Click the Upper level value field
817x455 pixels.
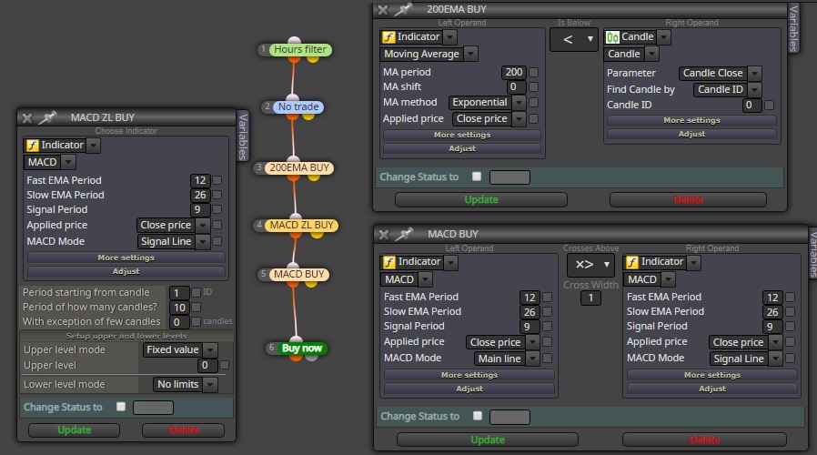tap(208, 365)
